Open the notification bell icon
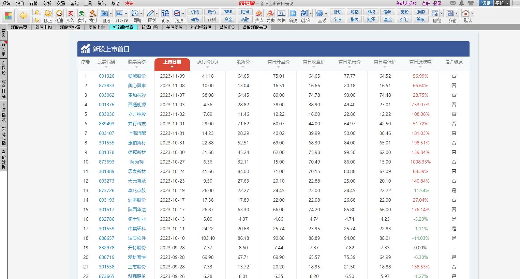 (462, 3)
